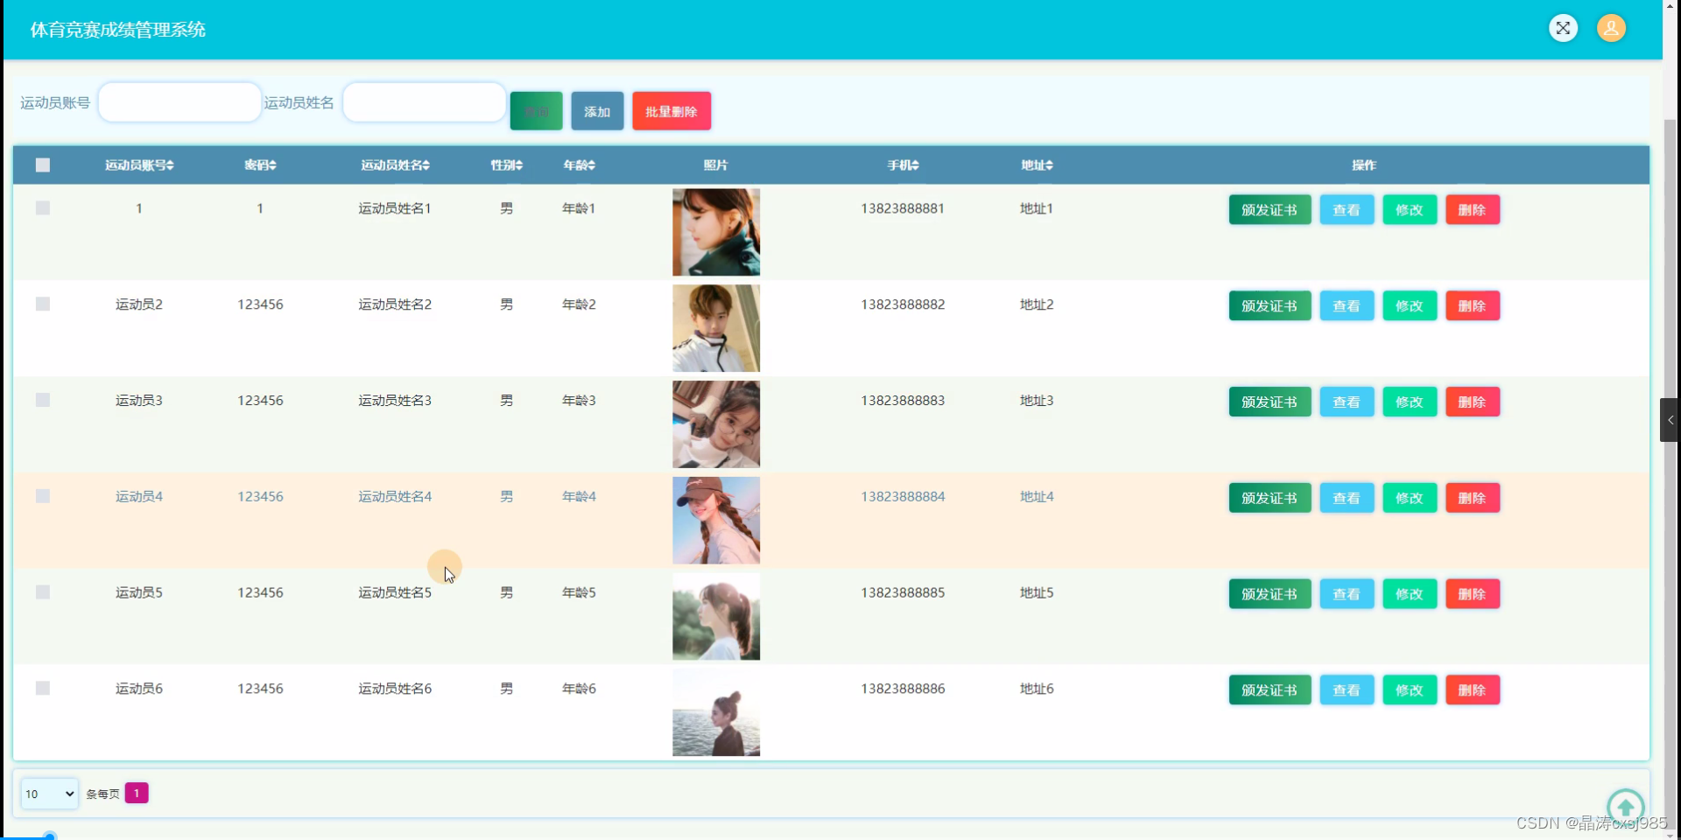This screenshot has width=1681, height=840.
Task: Open the photo thumbnail for 运动员姓名1
Action: point(716,232)
